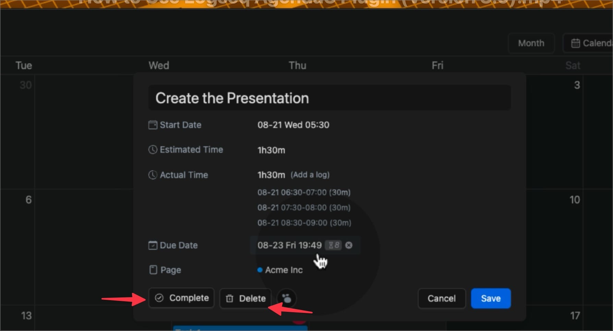Click the Complete button
This screenshot has height=331, width=613.
point(181,298)
